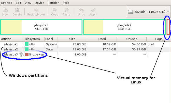
Task: Click the New partition toolbar icon
Action: [x=5, y=10]
